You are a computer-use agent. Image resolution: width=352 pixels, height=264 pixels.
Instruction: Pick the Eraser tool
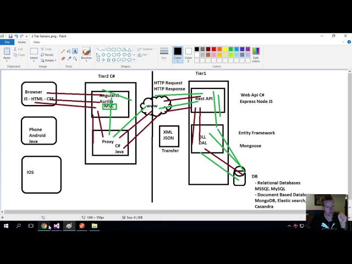(x=63, y=58)
